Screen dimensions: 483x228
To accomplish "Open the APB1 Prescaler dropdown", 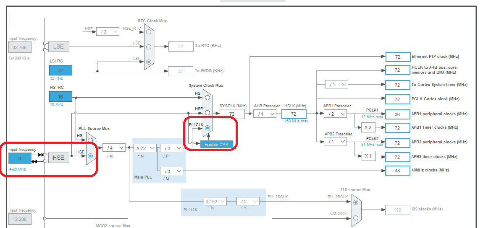I will pos(335,114).
